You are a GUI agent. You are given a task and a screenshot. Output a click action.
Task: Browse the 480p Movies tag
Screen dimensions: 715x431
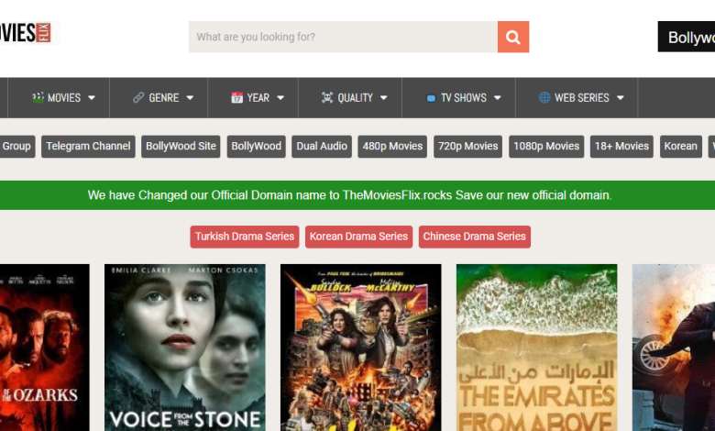[x=392, y=147]
